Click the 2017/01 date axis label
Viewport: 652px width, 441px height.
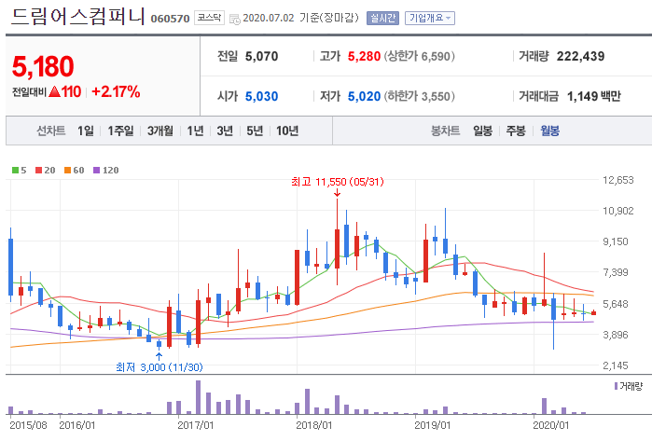196,425
